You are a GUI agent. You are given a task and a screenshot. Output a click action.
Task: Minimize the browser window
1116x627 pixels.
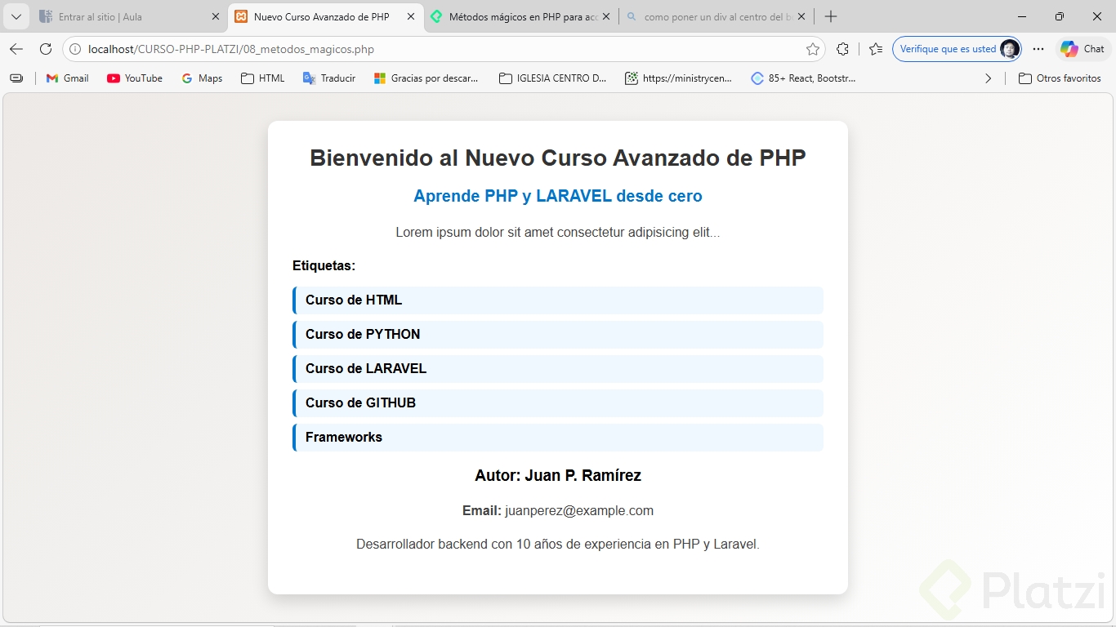click(1022, 16)
